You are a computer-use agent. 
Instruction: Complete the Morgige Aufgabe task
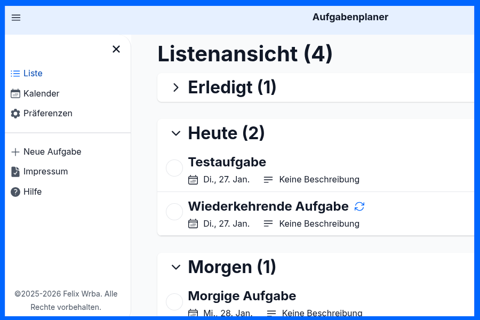pos(174,302)
